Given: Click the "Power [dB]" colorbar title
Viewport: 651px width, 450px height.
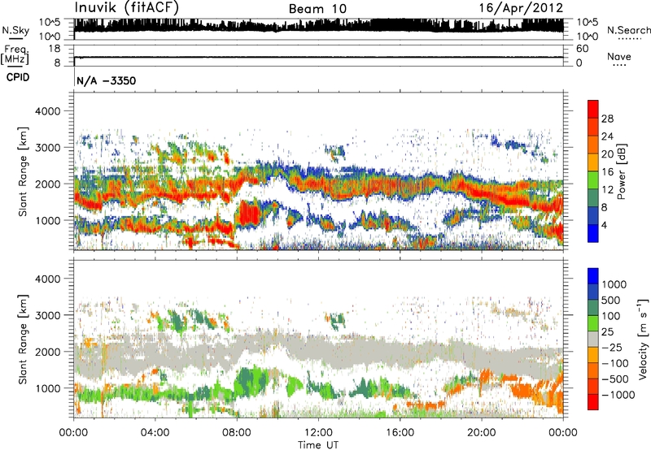Looking at the screenshot, I should 621,172.
